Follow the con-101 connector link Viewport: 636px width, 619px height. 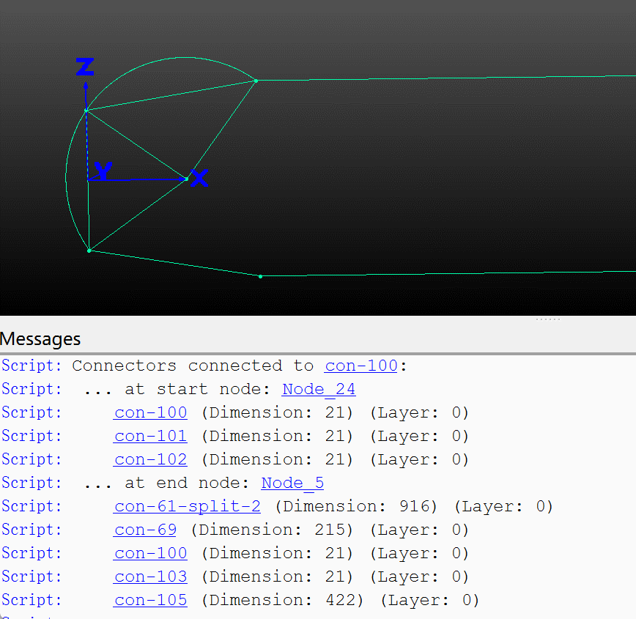(149, 436)
